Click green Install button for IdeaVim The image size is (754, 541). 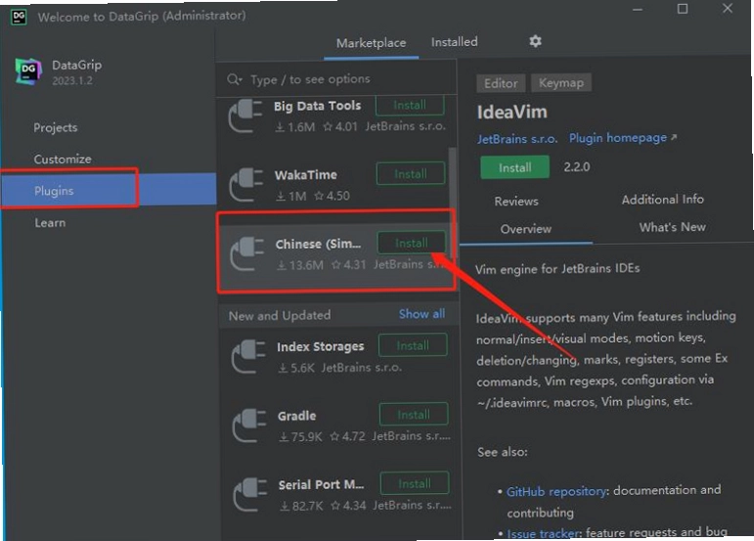click(x=515, y=167)
